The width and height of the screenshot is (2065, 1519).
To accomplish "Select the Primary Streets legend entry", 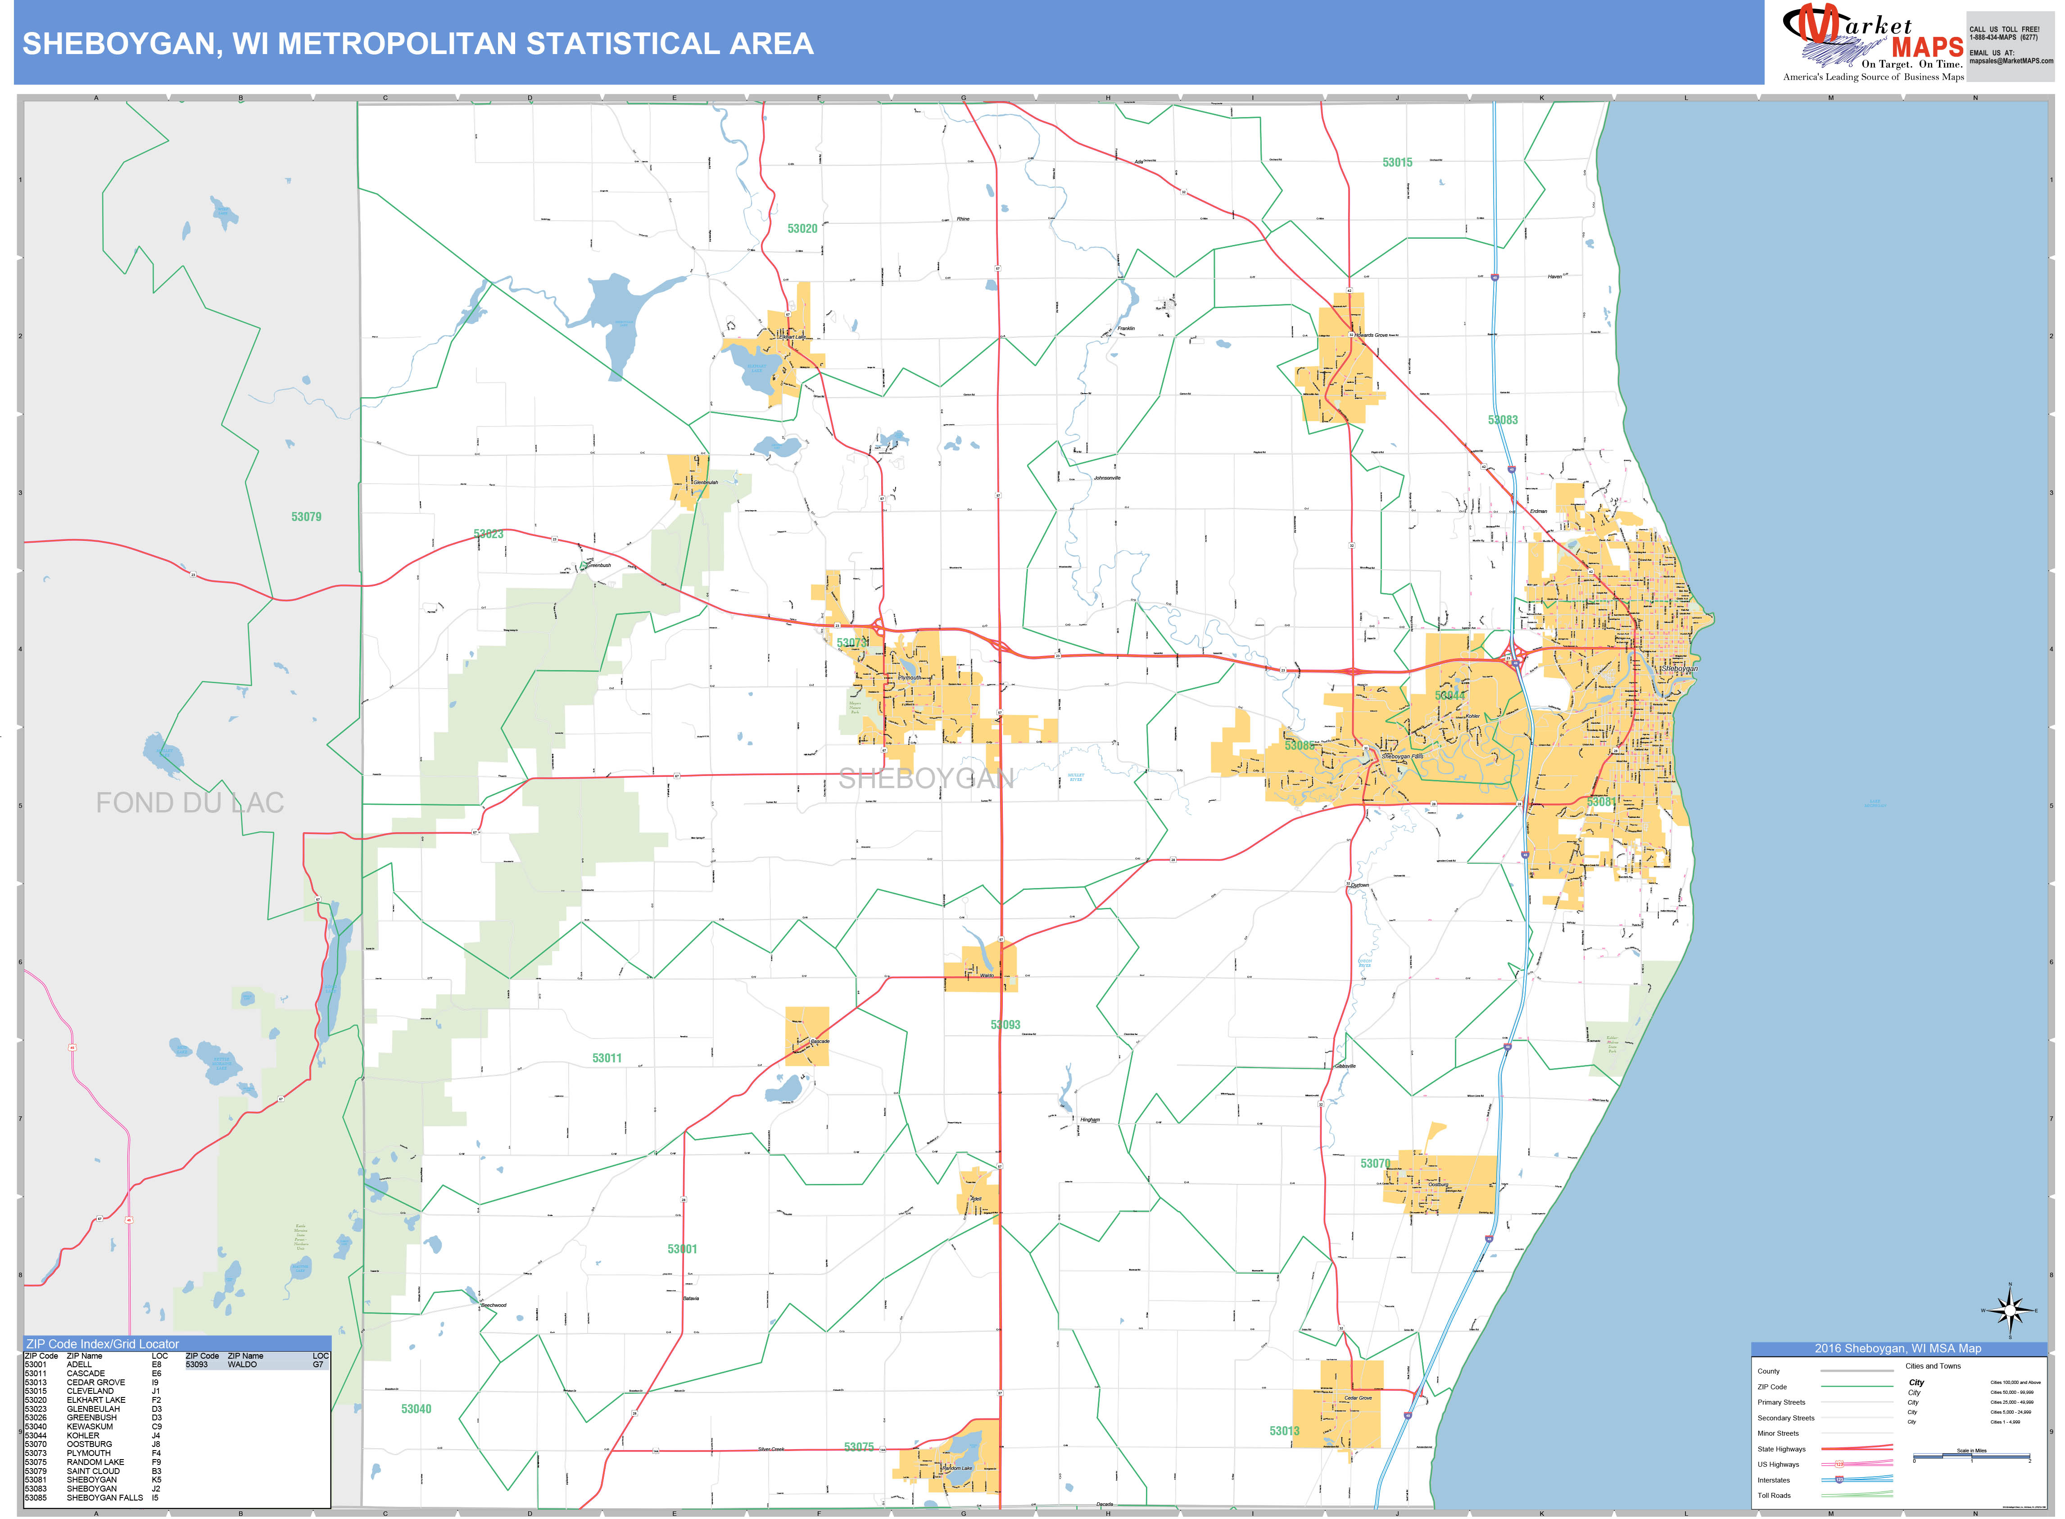I will 1781,1402.
